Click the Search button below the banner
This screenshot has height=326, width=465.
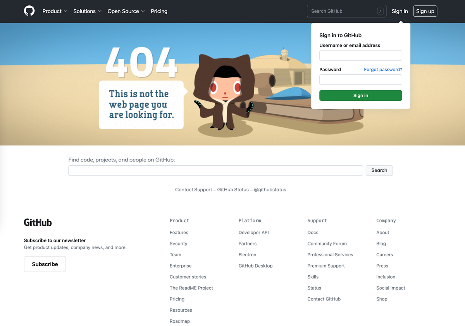[x=379, y=170]
